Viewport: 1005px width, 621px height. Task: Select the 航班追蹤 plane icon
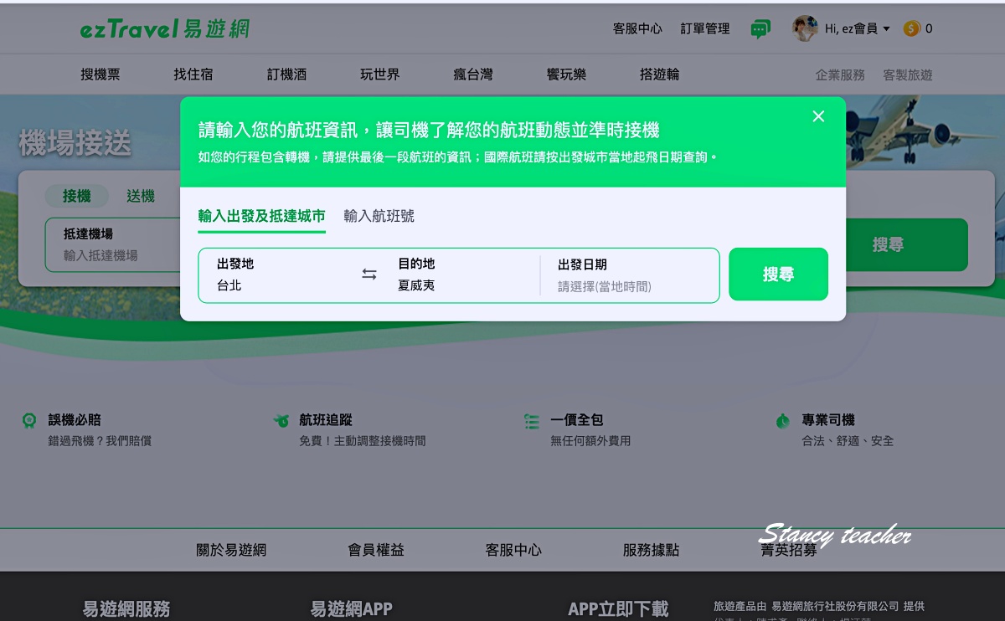281,420
